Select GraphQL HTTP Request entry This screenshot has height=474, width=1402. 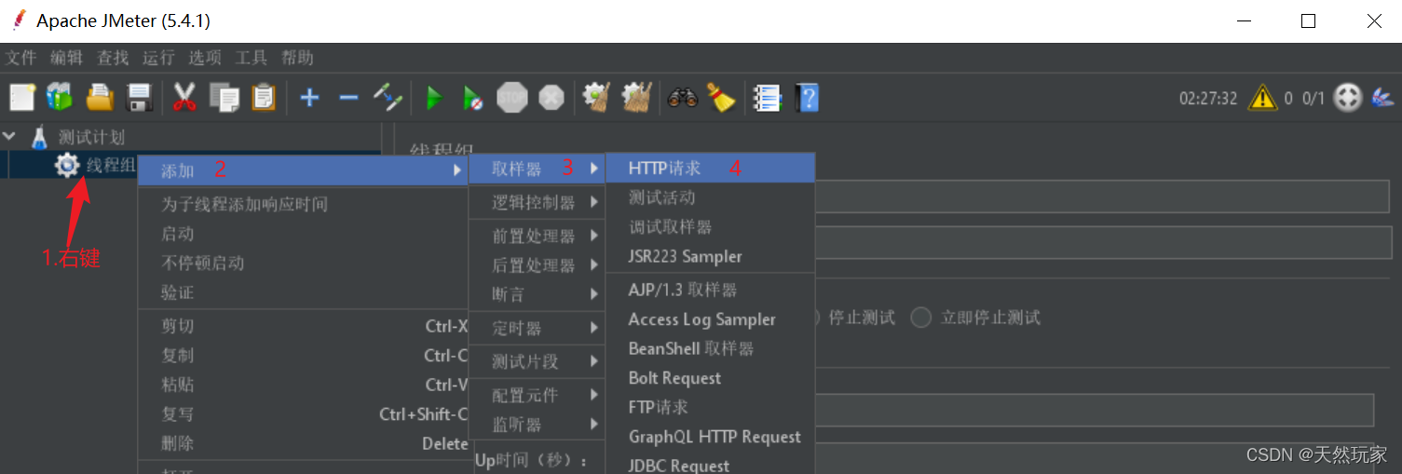(711, 437)
